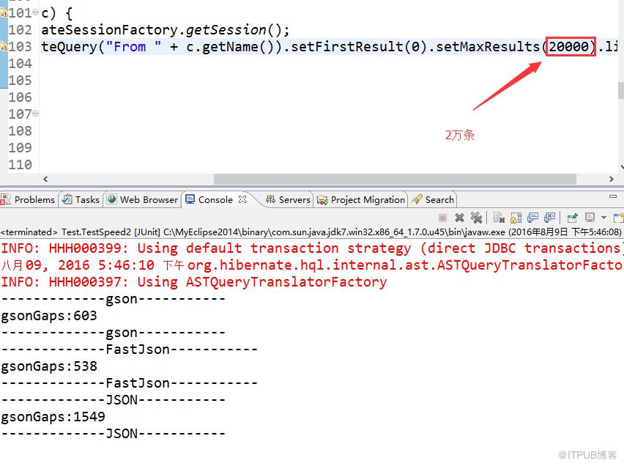Collapse the code fold at line 101
Image resolution: width=624 pixels, height=466 pixels.
tap(35, 12)
